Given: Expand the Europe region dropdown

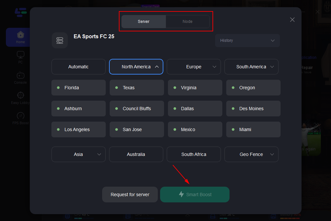Looking at the screenshot, I should [194, 67].
